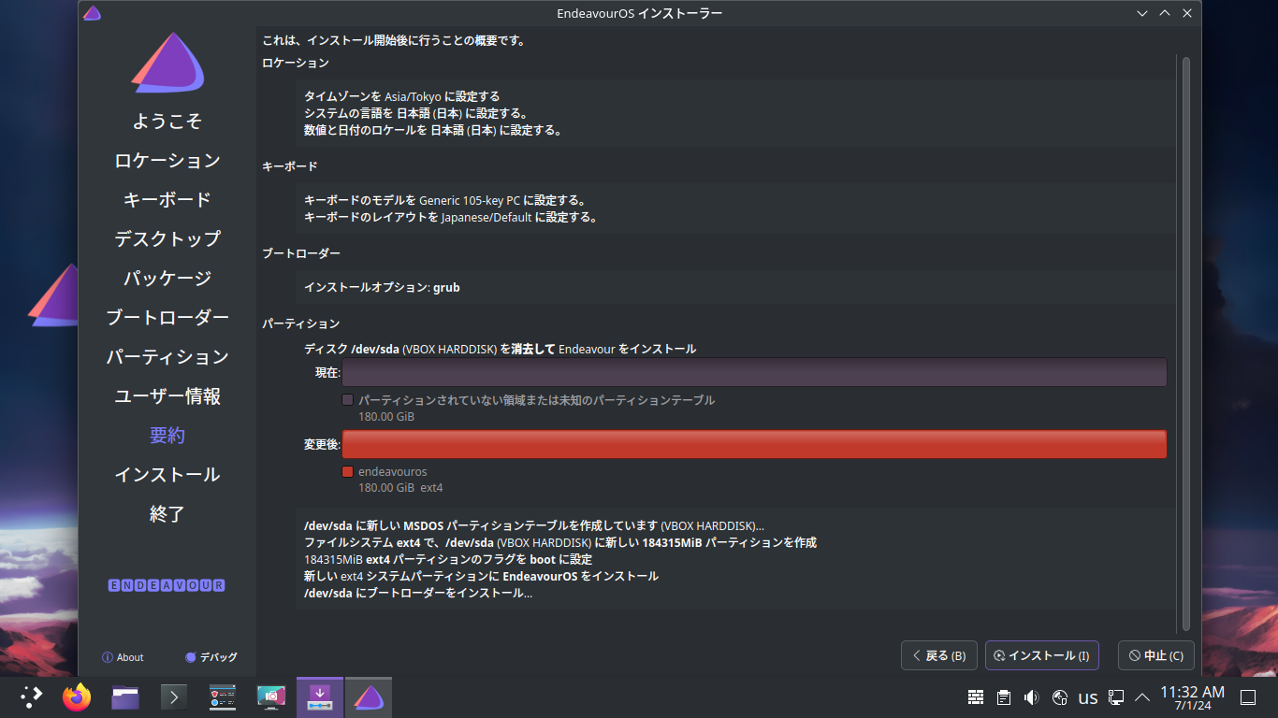
Task: Toggle the デバッグ debug button
Action: tap(211, 657)
